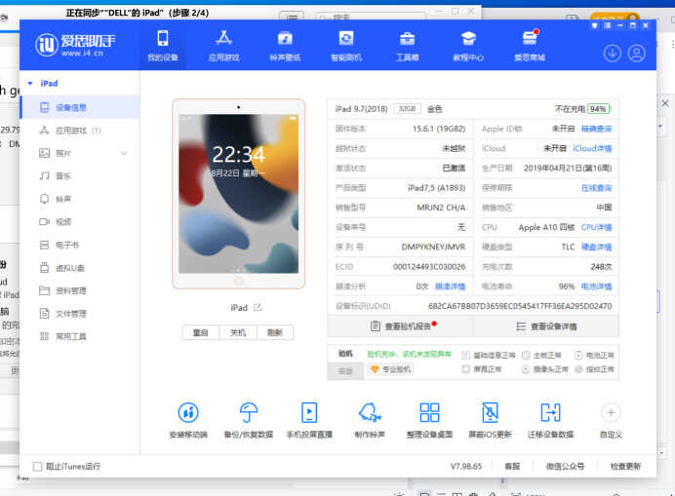Screen dimensions: 675x496
Task: Open the 工具箱 toolbox
Action: click(408, 45)
